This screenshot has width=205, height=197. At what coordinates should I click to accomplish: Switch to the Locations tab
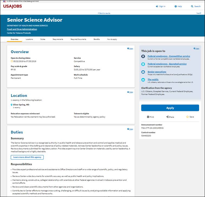[x=29, y=39]
